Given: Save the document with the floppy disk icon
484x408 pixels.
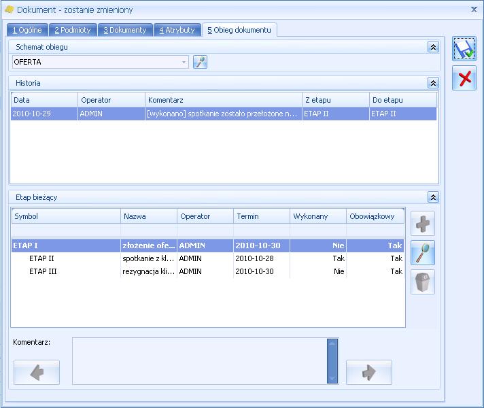Looking at the screenshot, I should click(x=464, y=49).
